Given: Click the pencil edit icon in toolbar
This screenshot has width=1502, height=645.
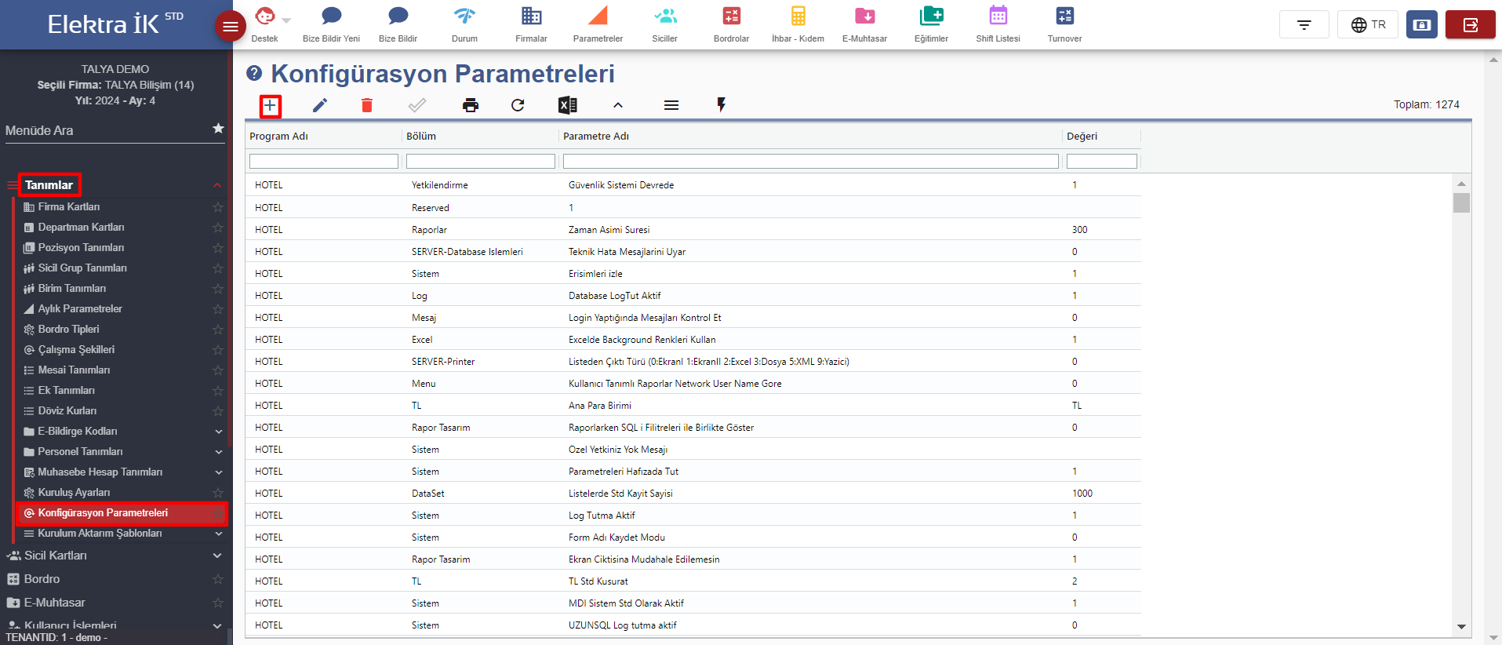Looking at the screenshot, I should (320, 105).
